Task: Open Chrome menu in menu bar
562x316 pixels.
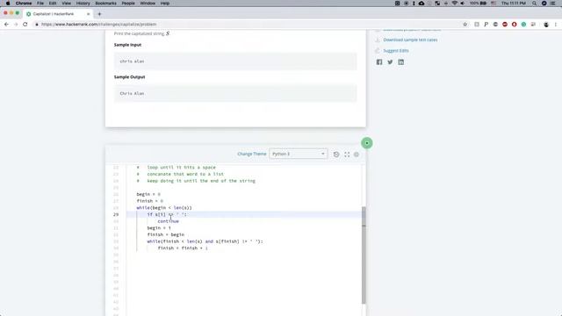Action: tap(24, 4)
